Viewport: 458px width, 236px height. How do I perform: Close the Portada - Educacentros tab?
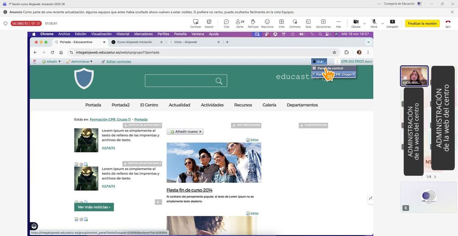tap(104, 42)
